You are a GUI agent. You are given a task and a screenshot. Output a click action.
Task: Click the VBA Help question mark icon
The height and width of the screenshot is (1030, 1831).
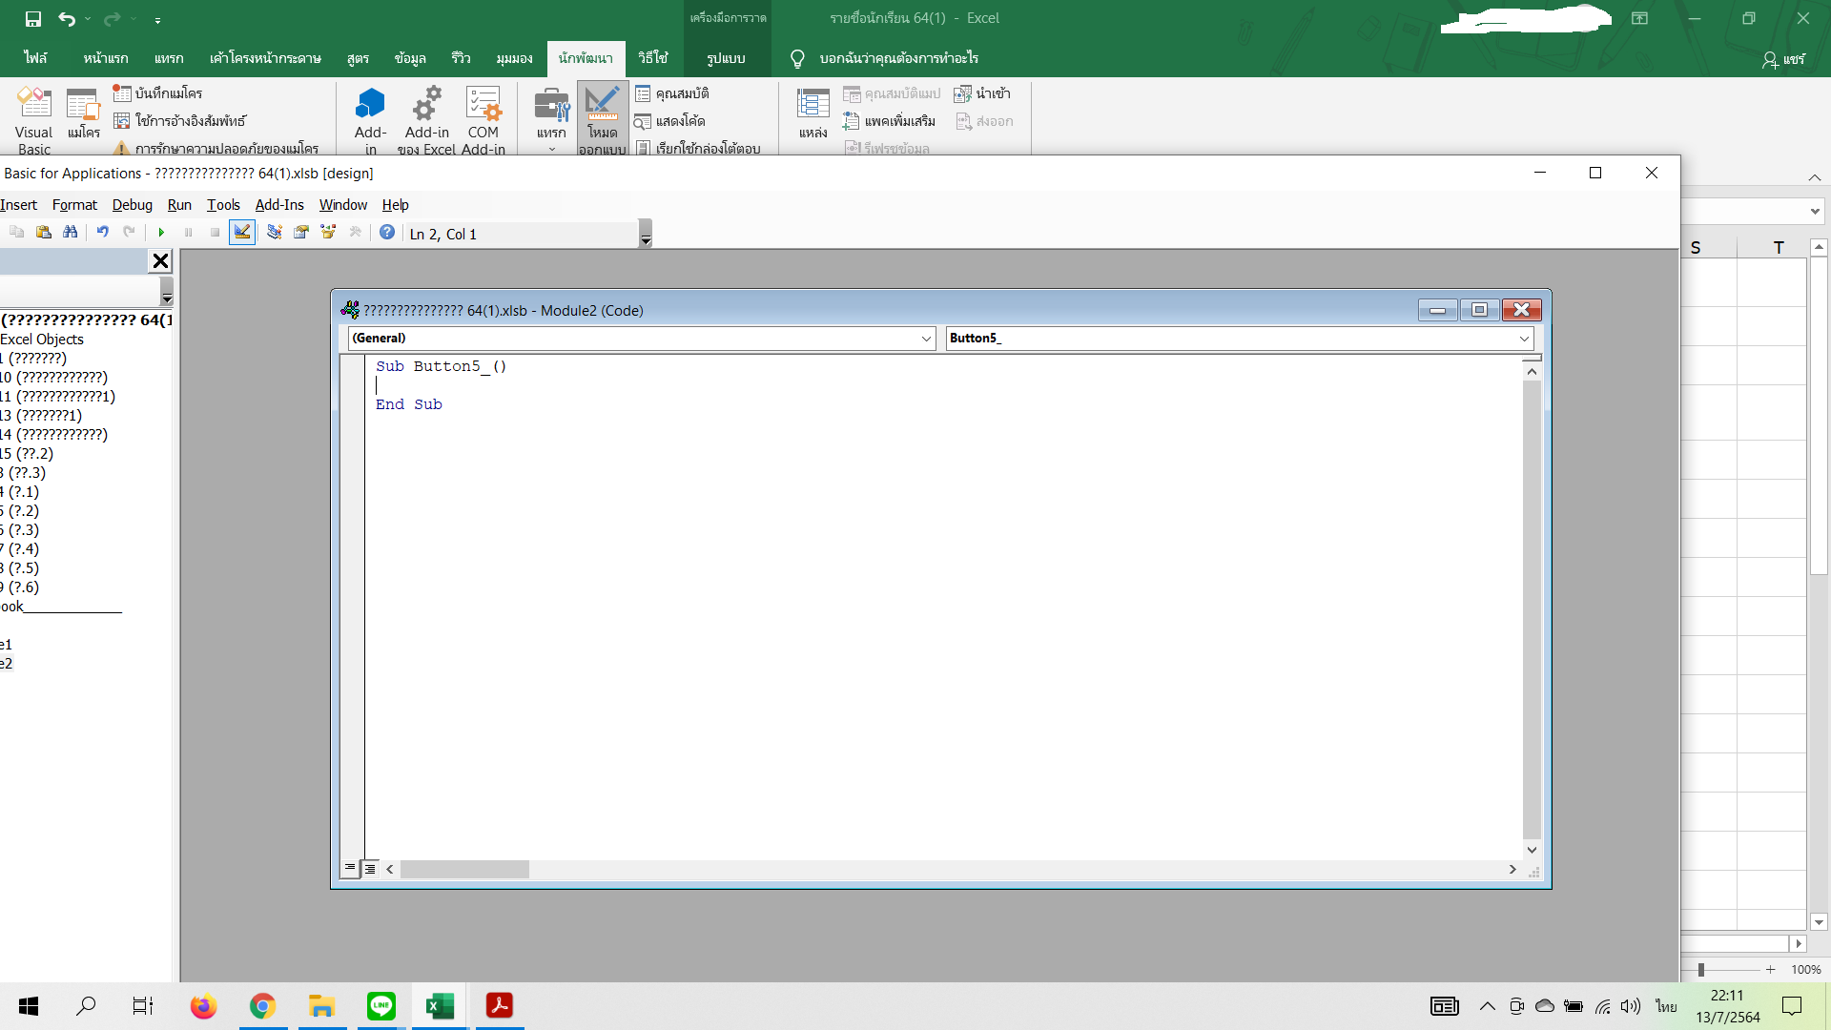(387, 233)
